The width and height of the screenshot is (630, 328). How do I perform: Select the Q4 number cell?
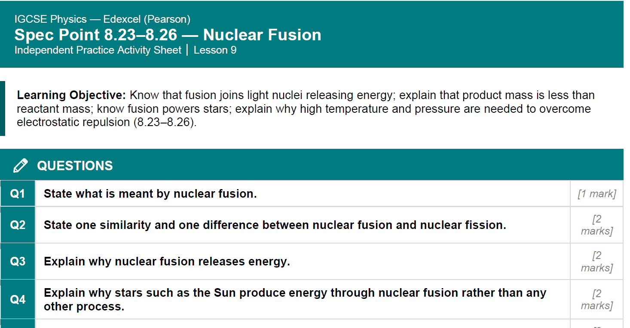[18, 299]
